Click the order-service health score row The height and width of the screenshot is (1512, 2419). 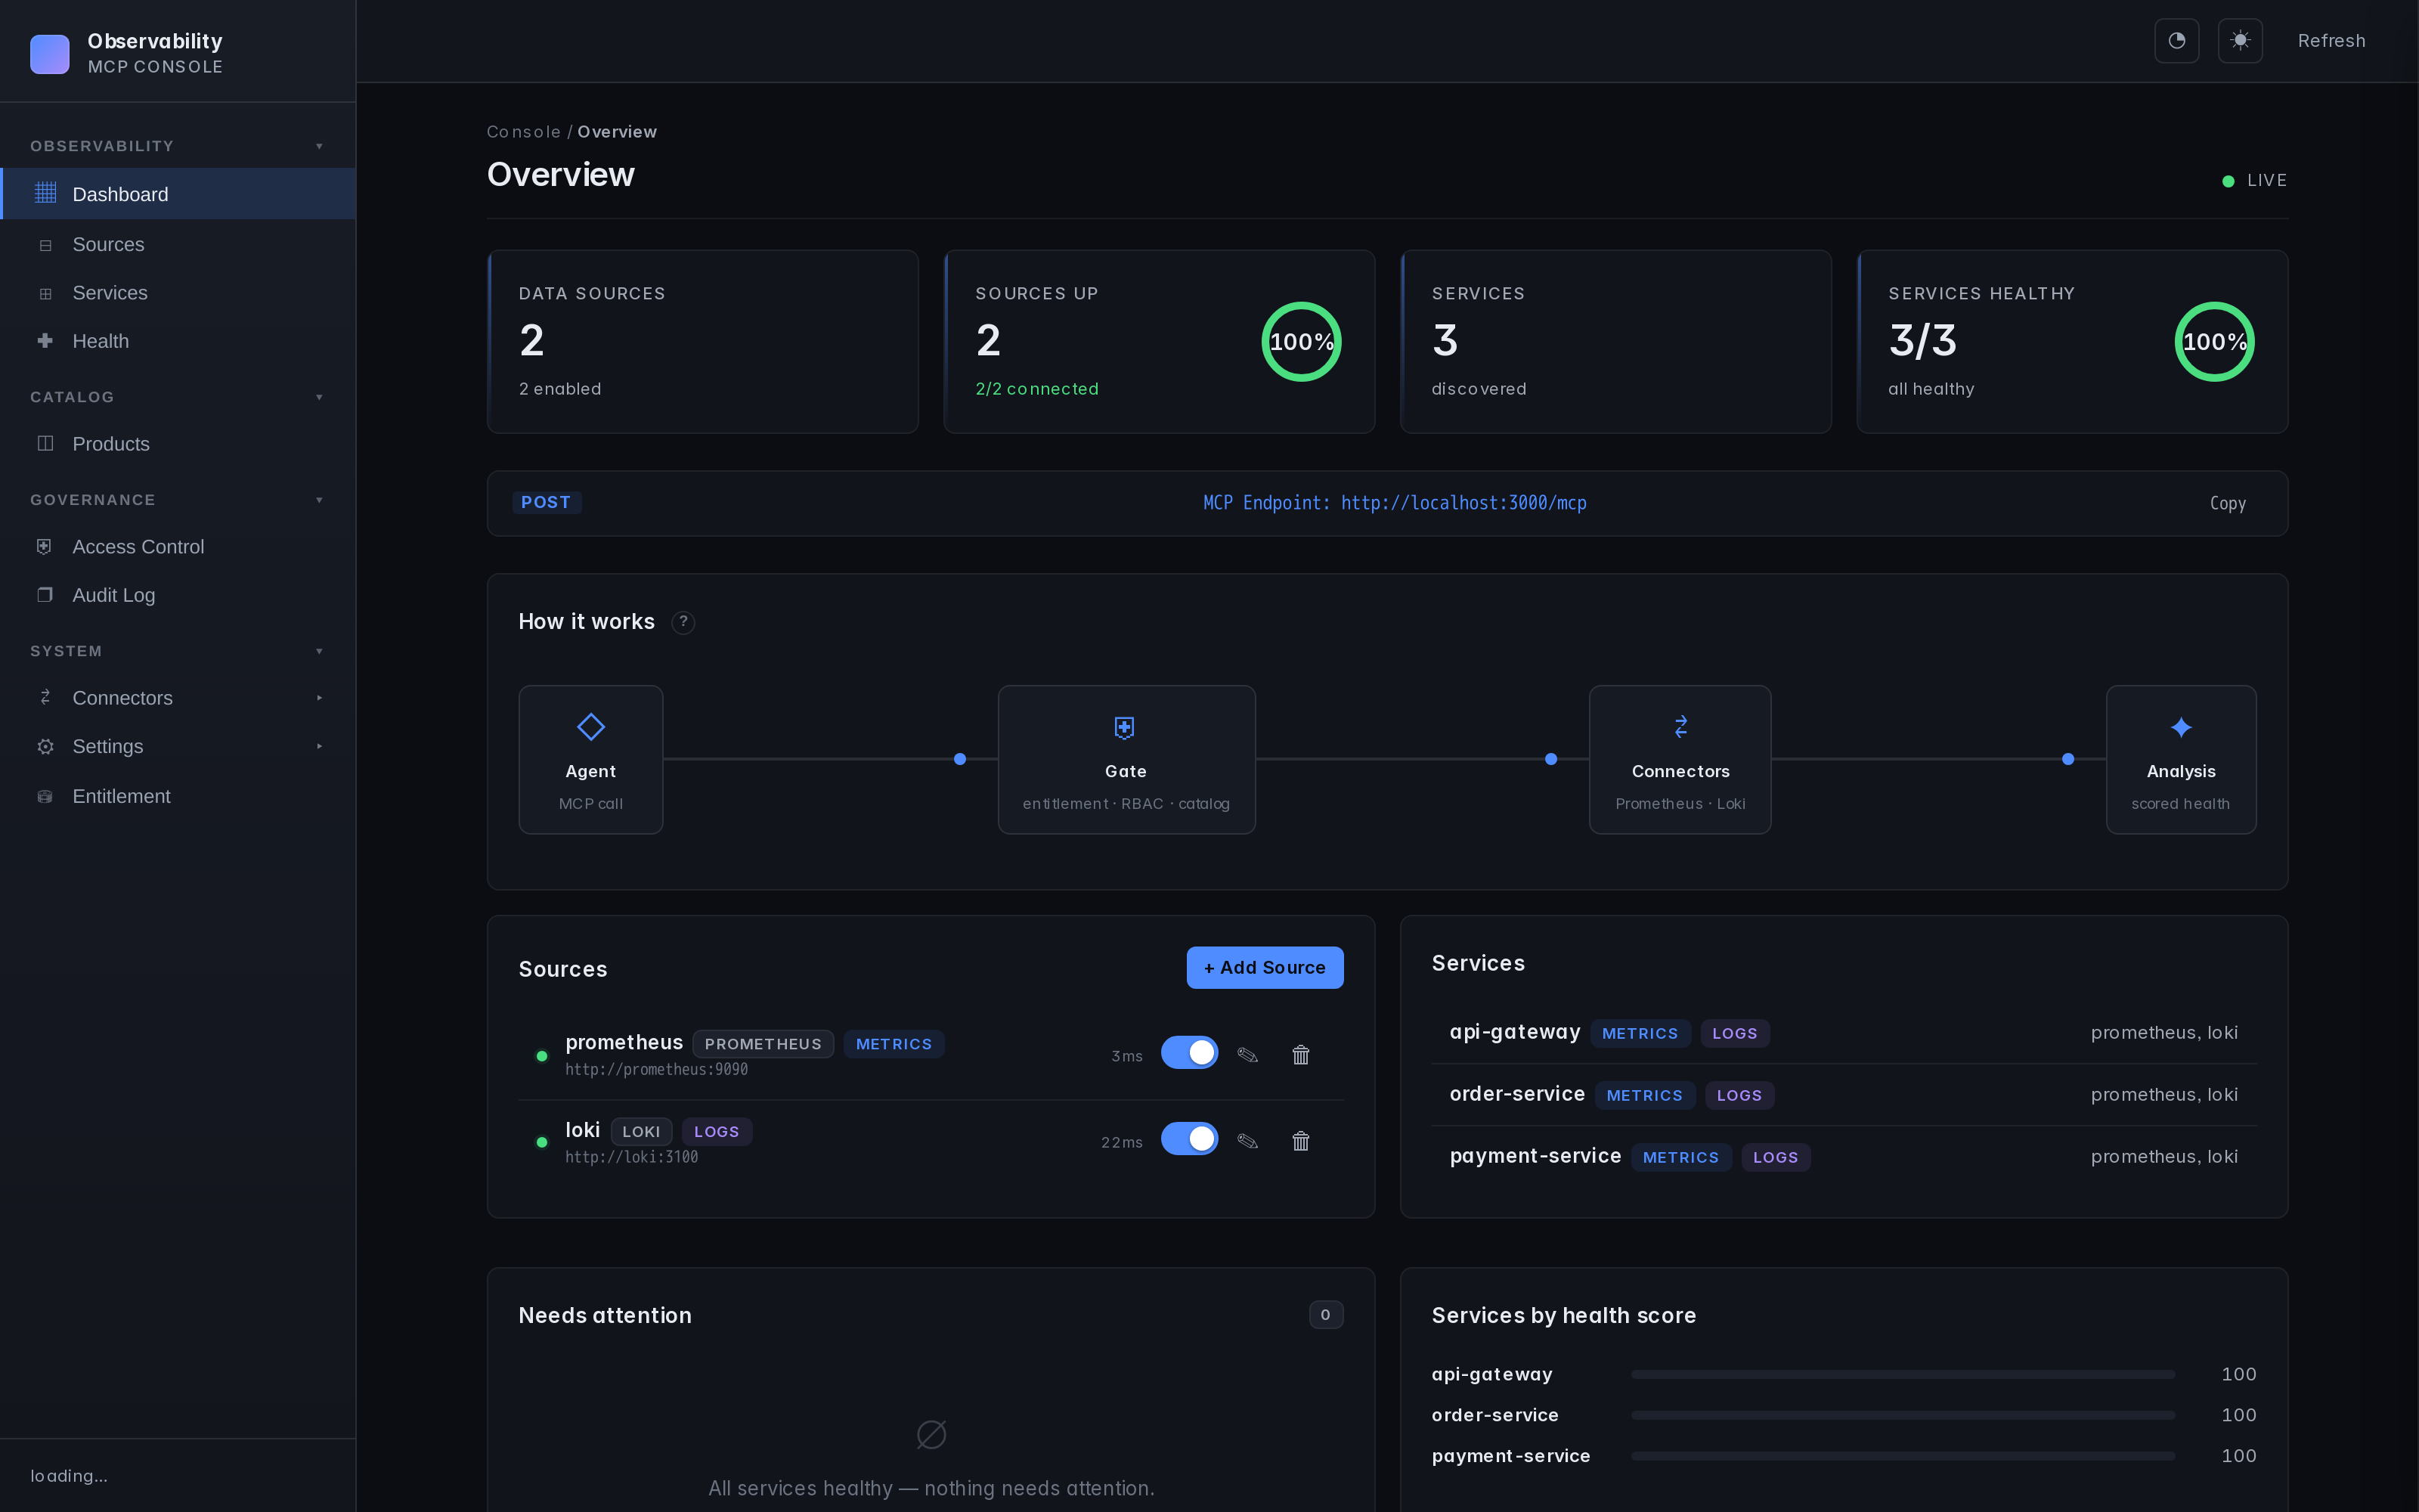1843,1415
